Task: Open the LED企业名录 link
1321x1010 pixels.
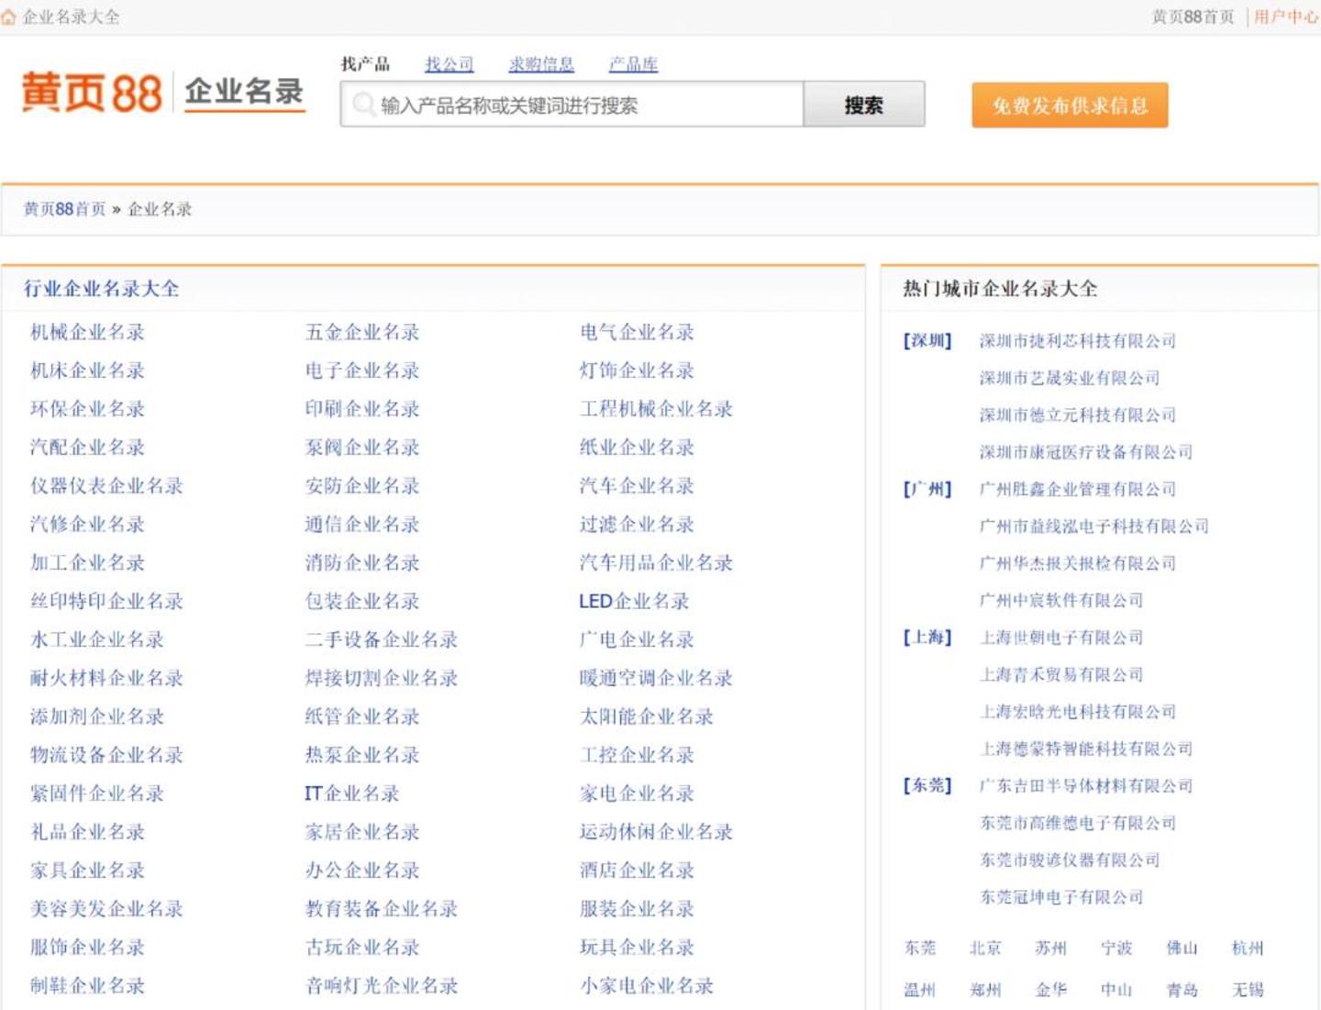Action: [634, 602]
